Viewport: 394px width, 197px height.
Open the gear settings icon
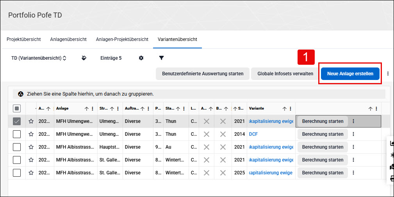click(141, 58)
